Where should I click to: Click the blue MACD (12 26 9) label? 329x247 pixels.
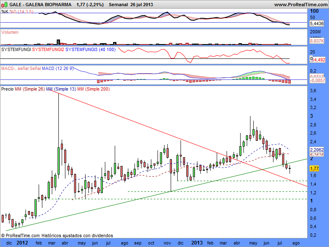(x=58, y=68)
